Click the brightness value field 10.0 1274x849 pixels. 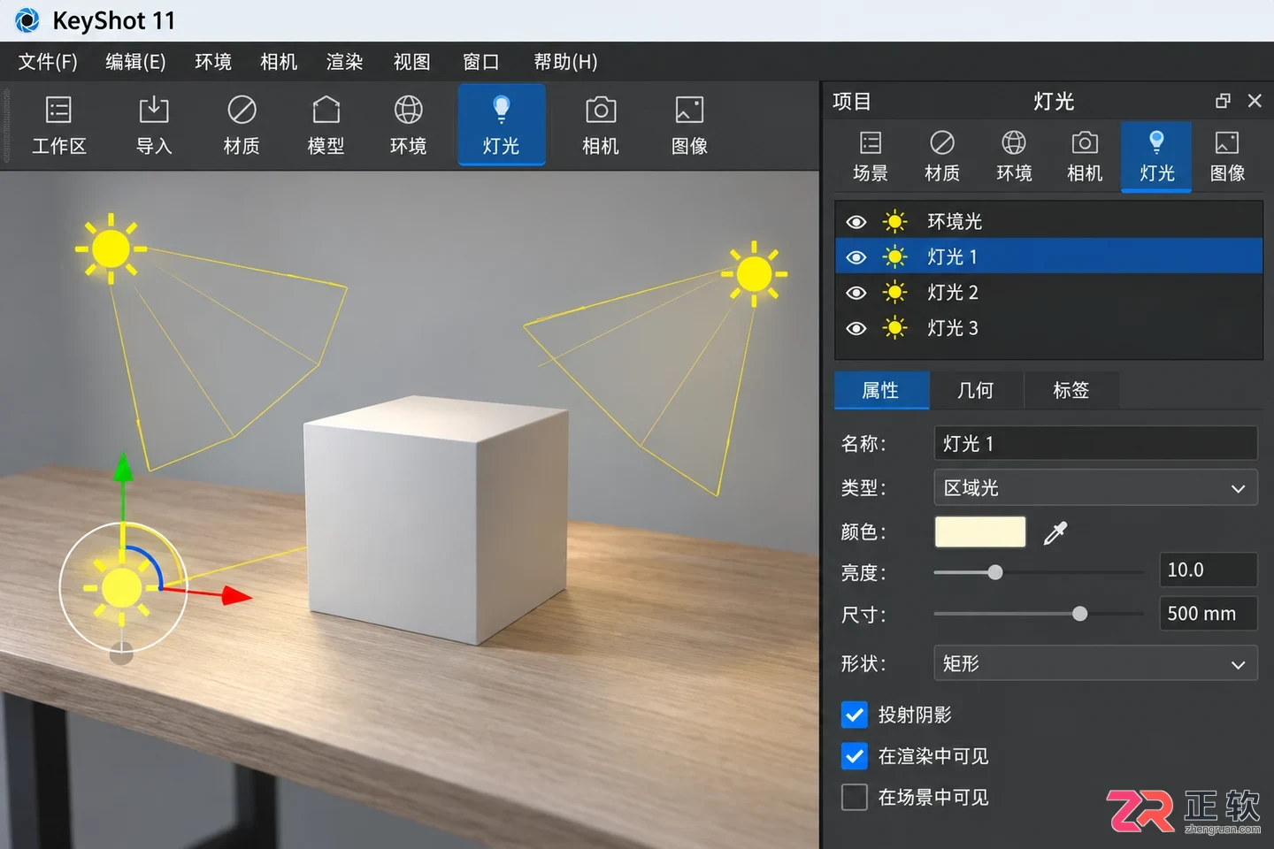[x=1208, y=570]
